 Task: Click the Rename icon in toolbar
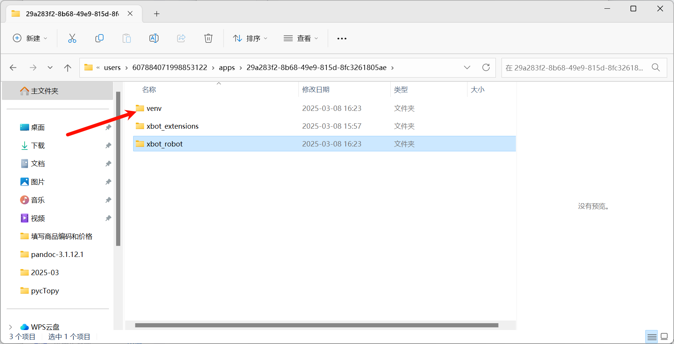(154, 38)
